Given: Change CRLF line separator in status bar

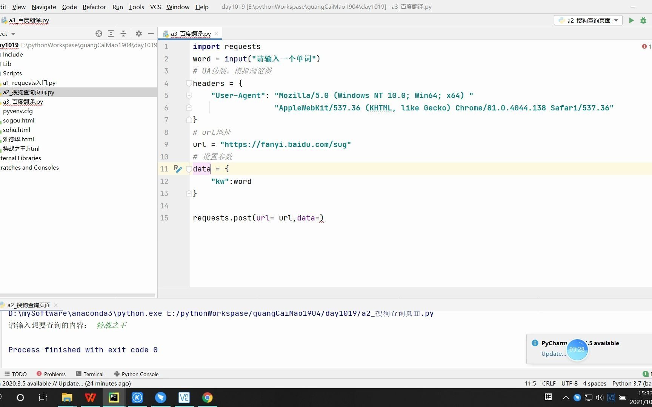Looking at the screenshot, I should point(549,383).
